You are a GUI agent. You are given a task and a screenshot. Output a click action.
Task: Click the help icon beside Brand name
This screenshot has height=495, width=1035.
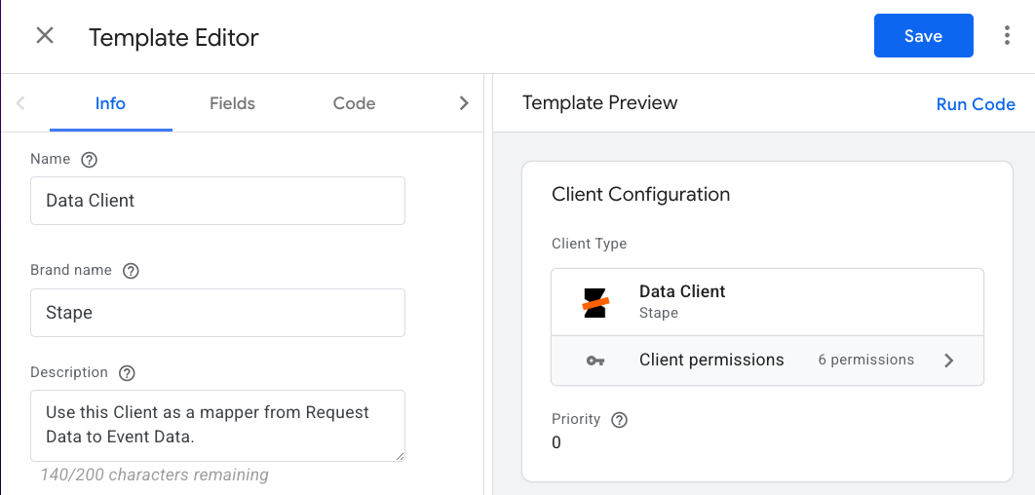click(131, 271)
